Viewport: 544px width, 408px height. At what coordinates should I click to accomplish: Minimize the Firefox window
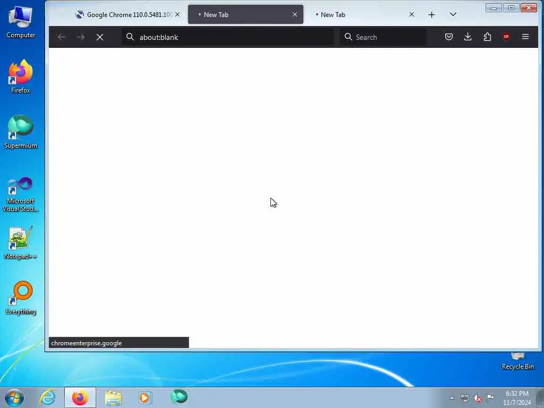pos(494,7)
